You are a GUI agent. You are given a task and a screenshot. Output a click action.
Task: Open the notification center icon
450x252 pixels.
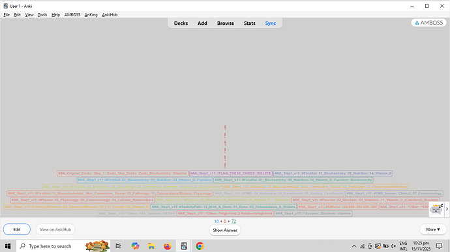pyautogui.click(x=439, y=246)
